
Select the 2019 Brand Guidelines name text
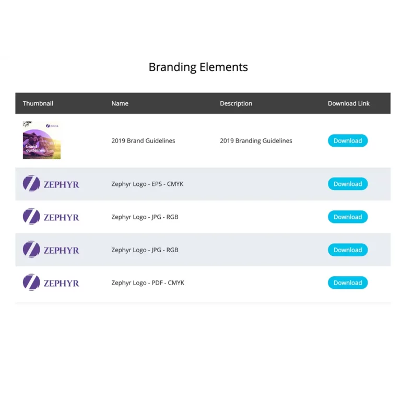tap(143, 140)
